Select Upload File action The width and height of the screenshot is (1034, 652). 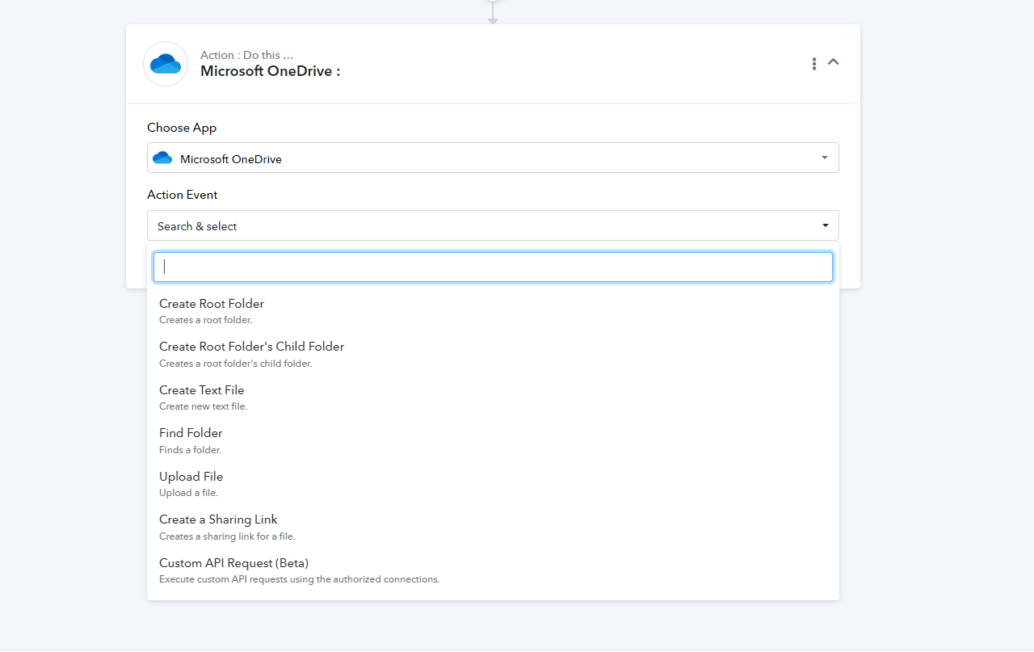click(493, 483)
